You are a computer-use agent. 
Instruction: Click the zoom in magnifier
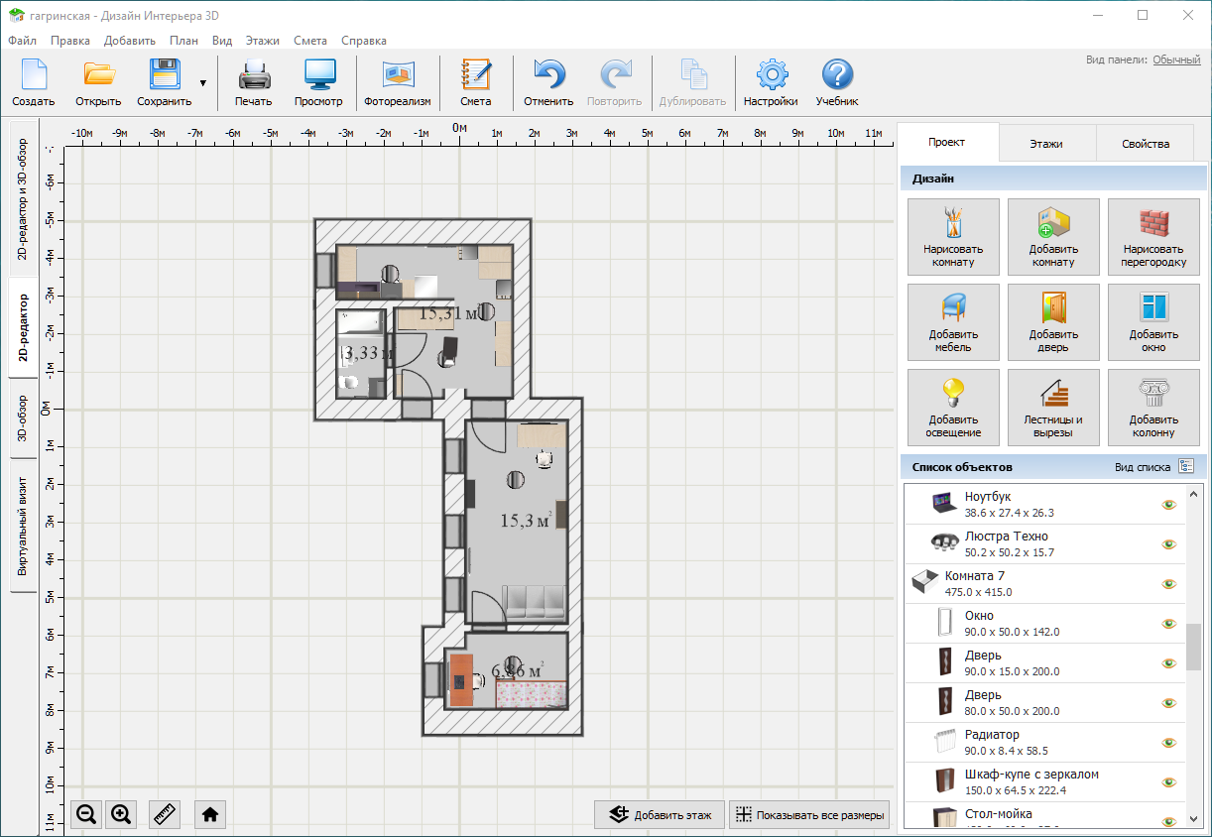tap(121, 814)
